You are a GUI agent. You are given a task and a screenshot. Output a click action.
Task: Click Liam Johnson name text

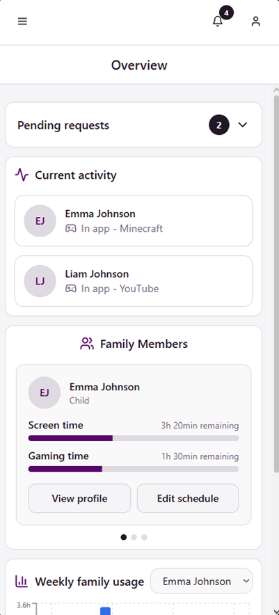[97, 274]
